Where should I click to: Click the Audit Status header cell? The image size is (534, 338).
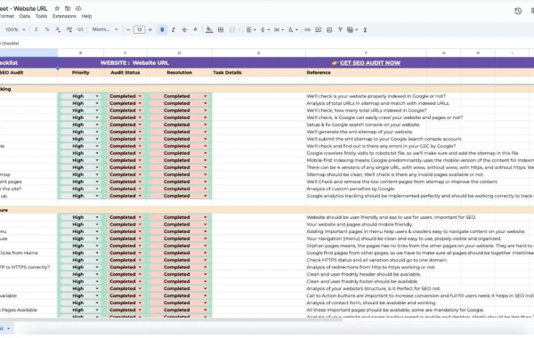tap(125, 73)
